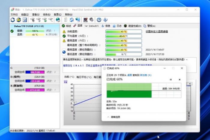Click the globe icon in the toolbar

pos(58,20)
